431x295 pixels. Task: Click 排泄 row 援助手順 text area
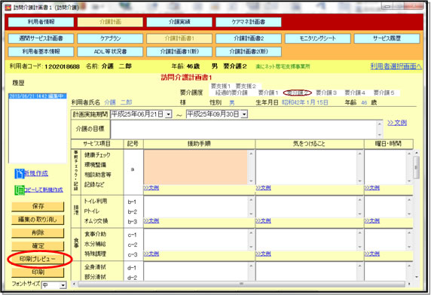[x=196, y=207]
